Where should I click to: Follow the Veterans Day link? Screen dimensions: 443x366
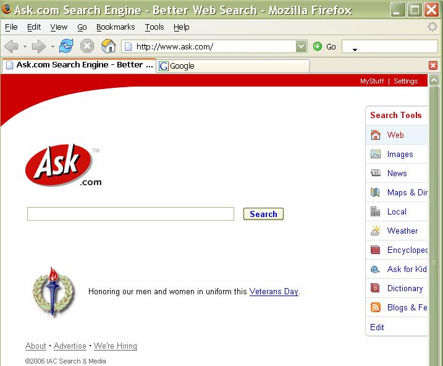[274, 291]
